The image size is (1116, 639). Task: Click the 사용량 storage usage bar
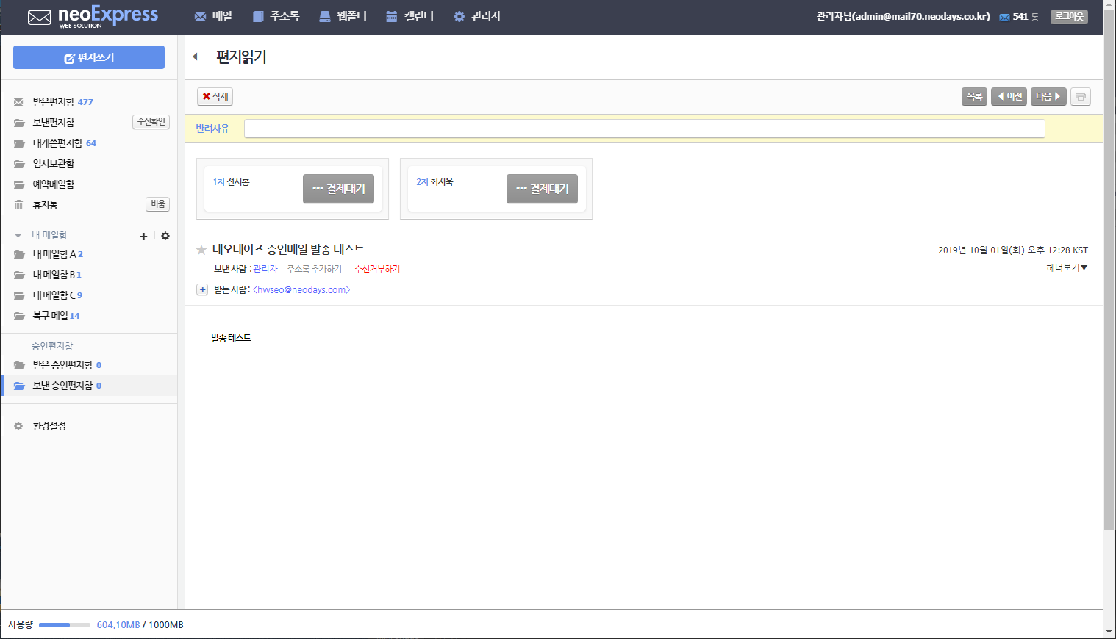click(65, 625)
